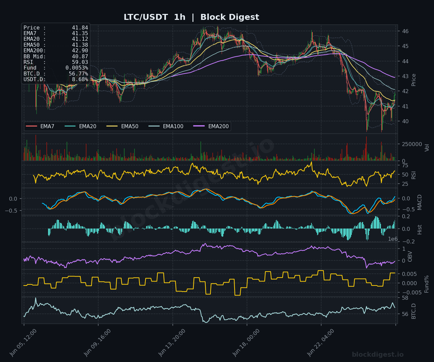Click the Jun 13, 20:00 date tick

click(172, 342)
